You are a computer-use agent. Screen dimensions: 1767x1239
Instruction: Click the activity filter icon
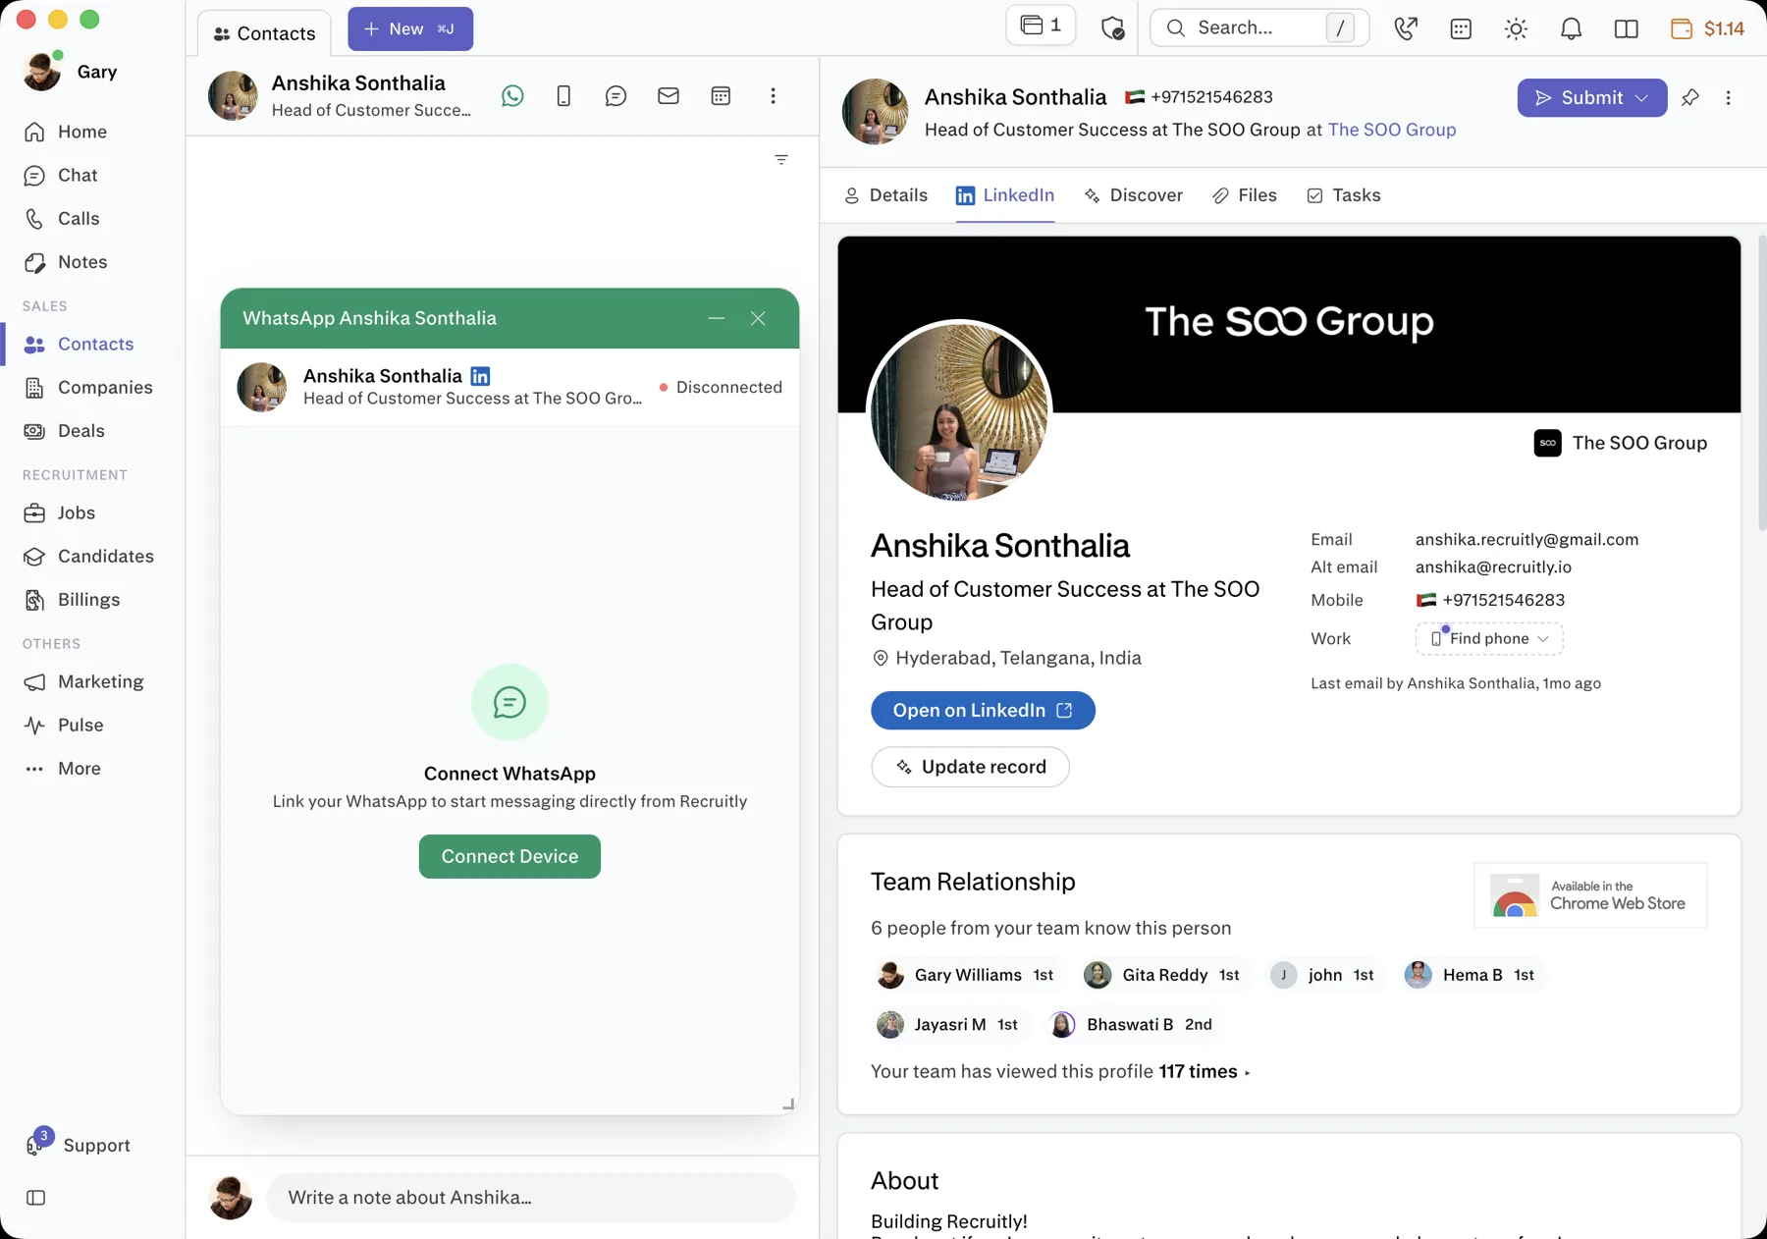781,159
